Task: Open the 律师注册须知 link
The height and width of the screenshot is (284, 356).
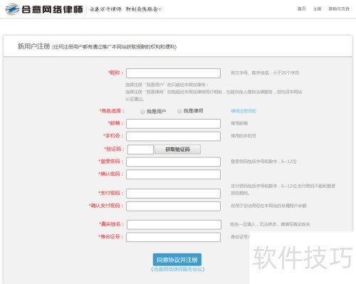Action: point(244,111)
